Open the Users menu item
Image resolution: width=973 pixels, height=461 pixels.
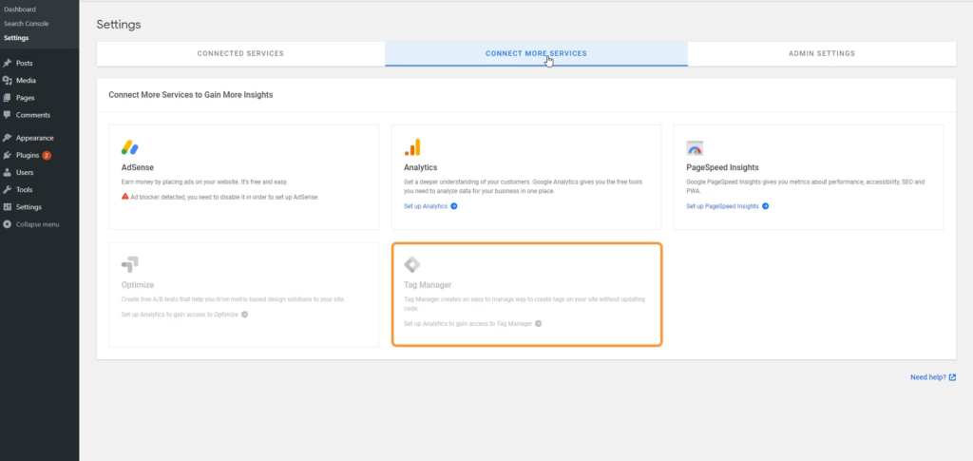click(x=25, y=173)
